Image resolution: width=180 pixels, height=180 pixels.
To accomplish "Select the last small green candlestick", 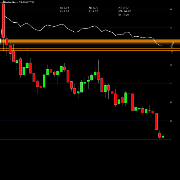I will (163, 136).
